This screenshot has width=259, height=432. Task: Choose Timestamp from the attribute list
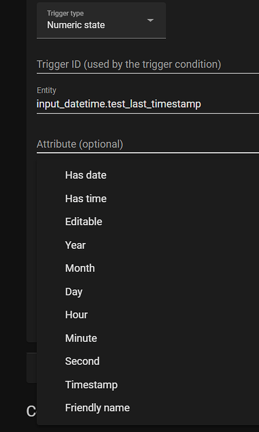pyautogui.click(x=148, y=385)
